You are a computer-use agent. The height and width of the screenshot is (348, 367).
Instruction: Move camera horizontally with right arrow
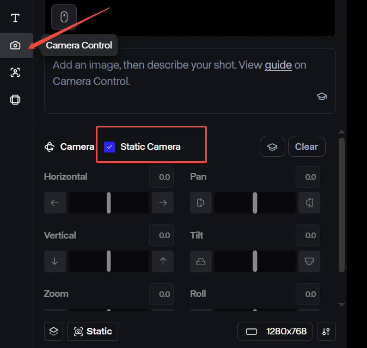pos(163,203)
